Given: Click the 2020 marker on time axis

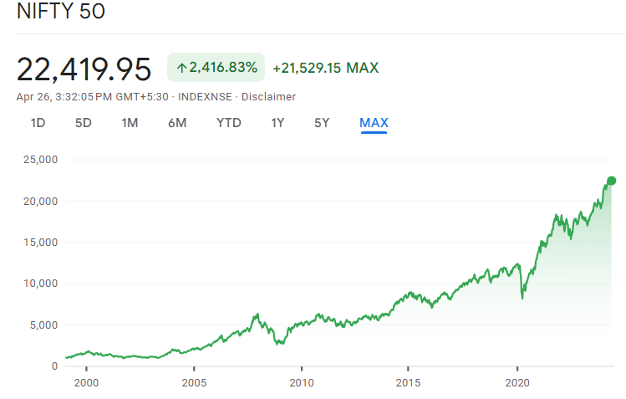Looking at the screenshot, I should pyautogui.click(x=517, y=382).
